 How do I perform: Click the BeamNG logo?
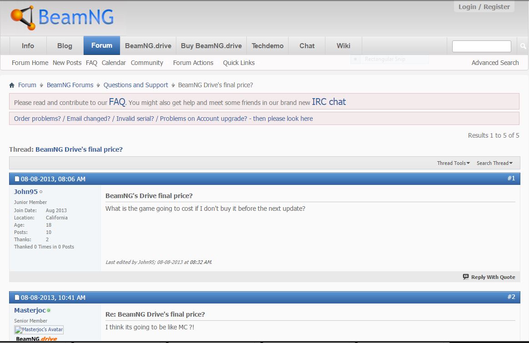pos(62,18)
